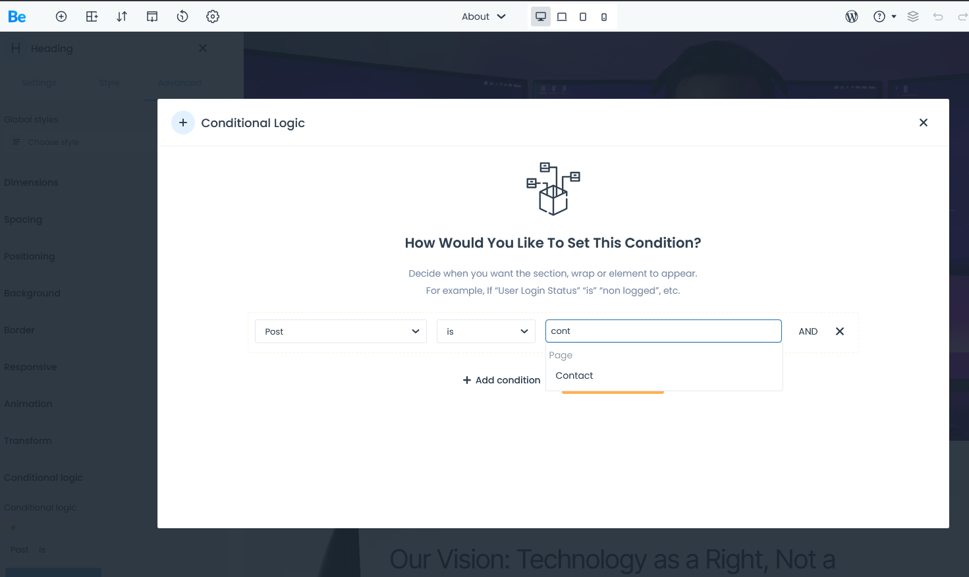Switch to desktop preview mode

pos(541,16)
